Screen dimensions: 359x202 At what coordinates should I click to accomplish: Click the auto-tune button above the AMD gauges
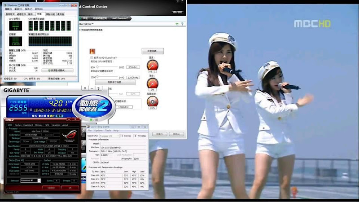[153, 51]
